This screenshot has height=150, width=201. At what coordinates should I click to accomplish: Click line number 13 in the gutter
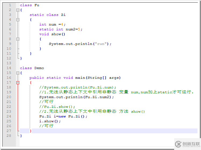point(9,63)
